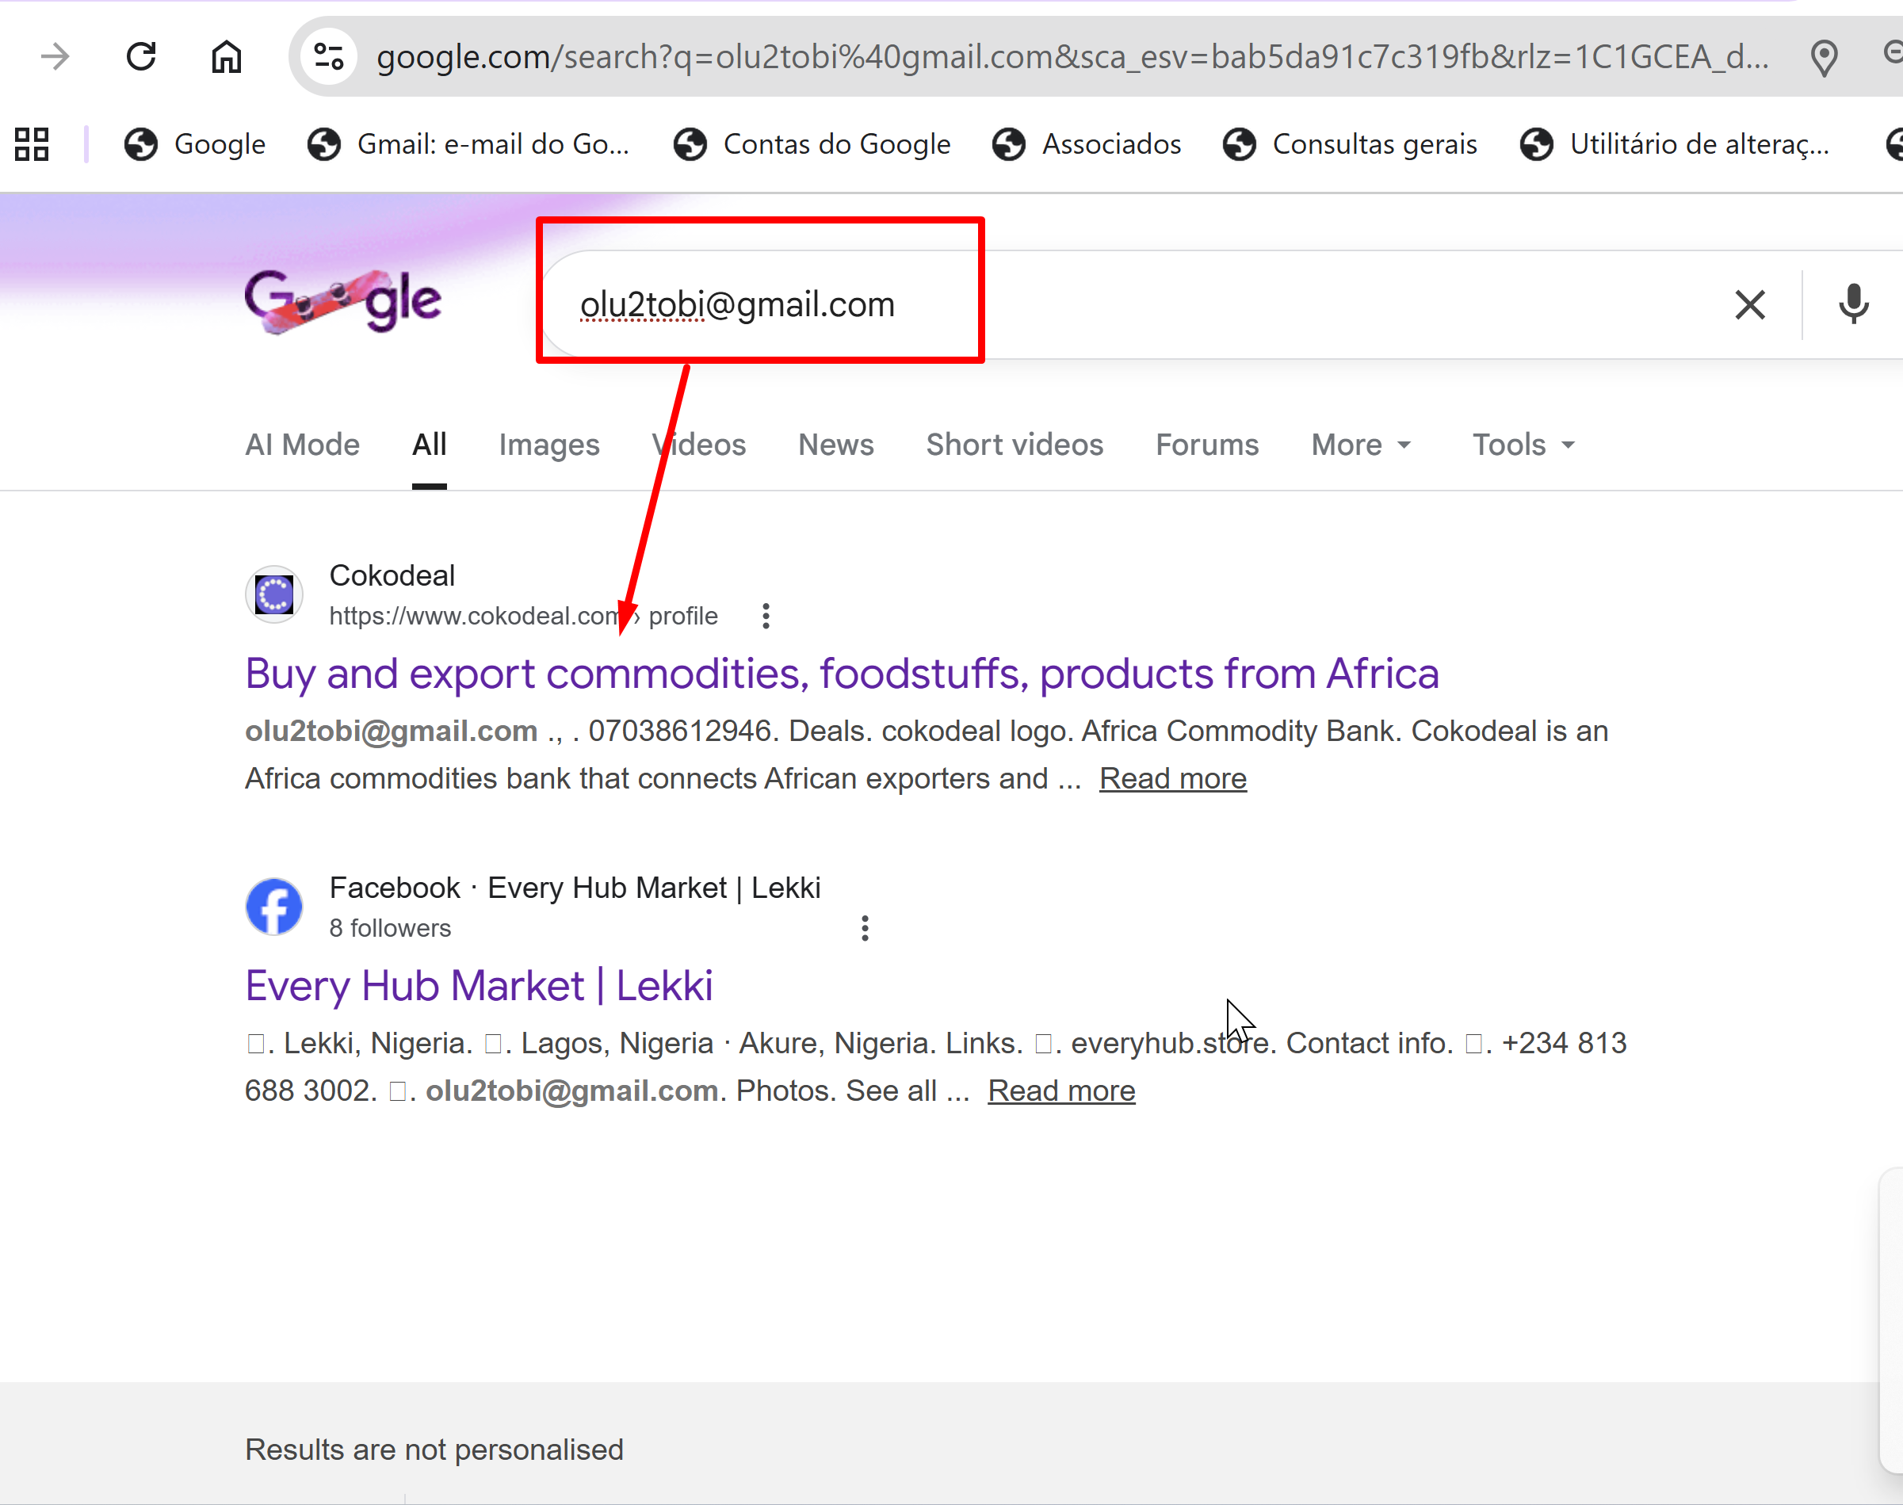Click the location pin icon in address bar
This screenshot has height=1505, width=1903.
(1823, 57)
